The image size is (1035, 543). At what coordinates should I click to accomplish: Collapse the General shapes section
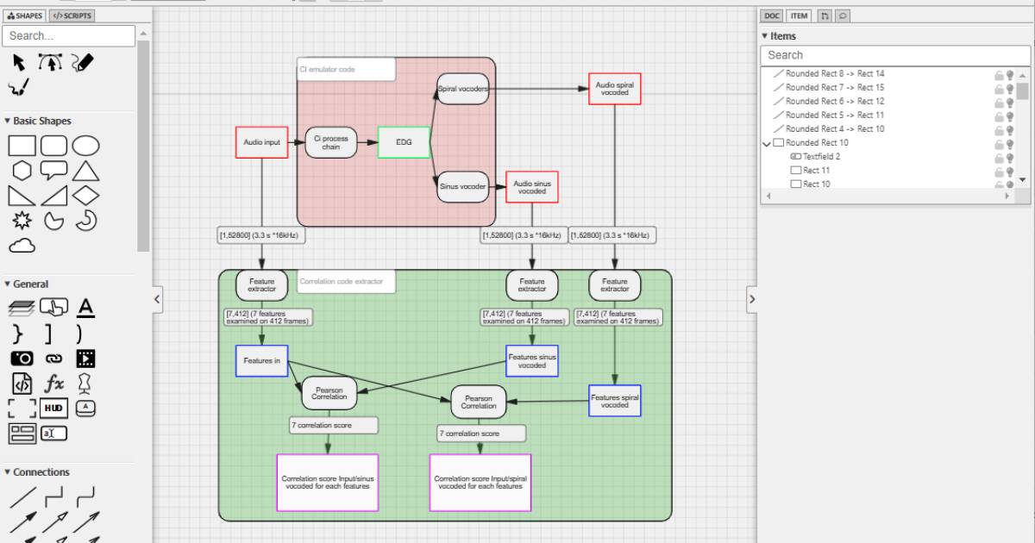tap(9, 284)
